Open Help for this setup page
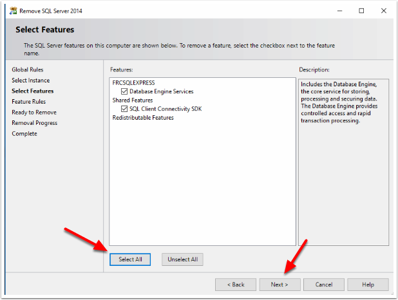 [368, 285]
